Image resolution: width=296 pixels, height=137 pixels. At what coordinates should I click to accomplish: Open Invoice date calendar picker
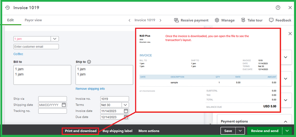click(x=126, y=111)
